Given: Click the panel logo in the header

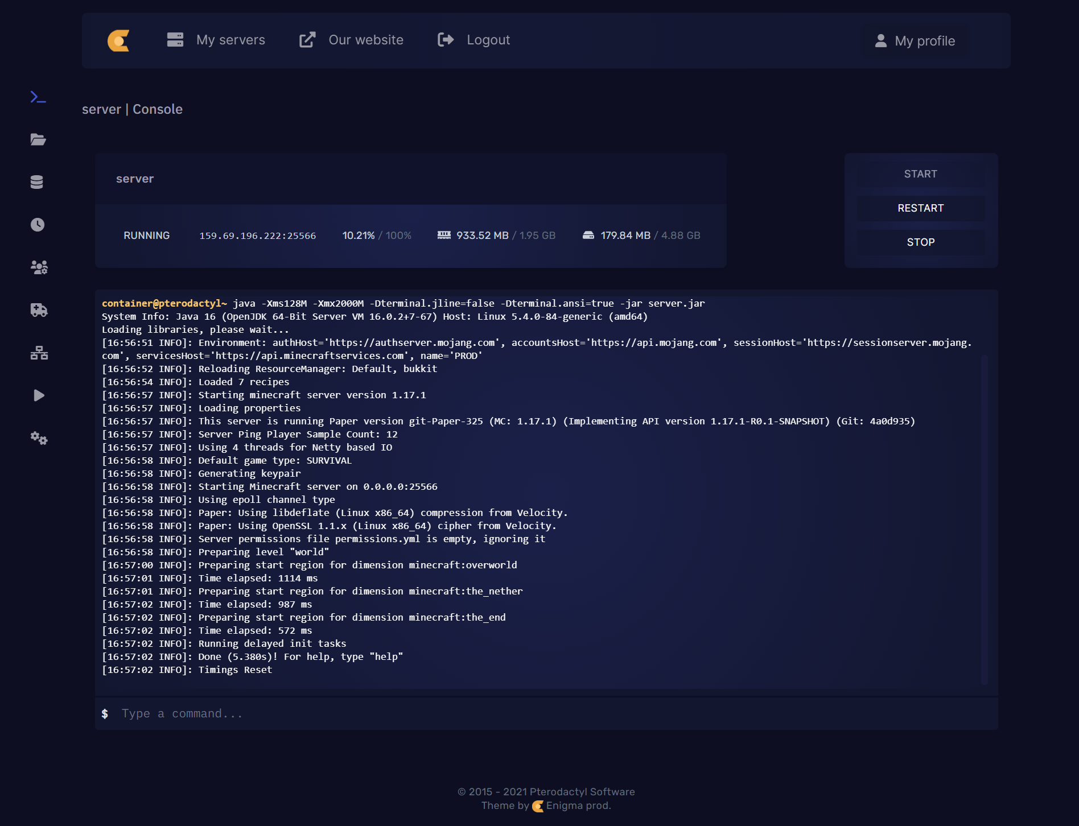Looking at the screenshot, I should pos(119,40).
